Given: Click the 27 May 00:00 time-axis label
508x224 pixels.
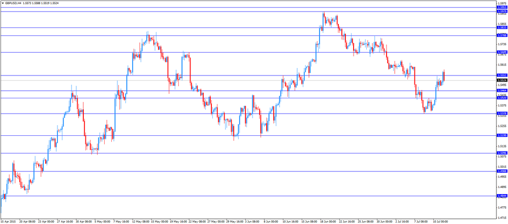Looking at the screenshot, I should [216, 222].
